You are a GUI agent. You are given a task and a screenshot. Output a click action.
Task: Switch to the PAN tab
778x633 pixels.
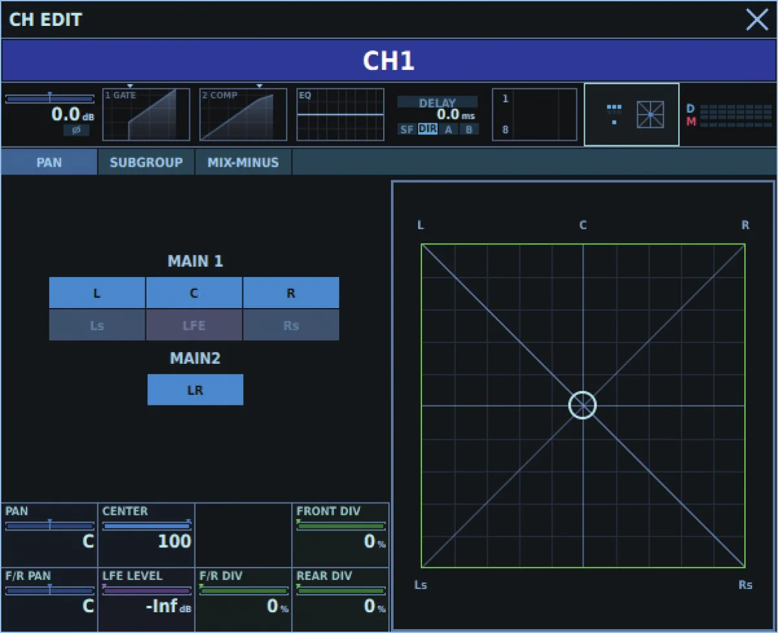pyautogui.click(x=49, y=162)
